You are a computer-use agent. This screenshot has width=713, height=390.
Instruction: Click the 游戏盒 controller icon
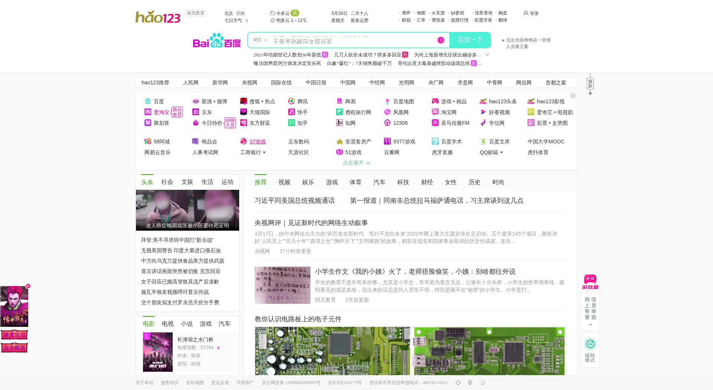pos(590,282)
